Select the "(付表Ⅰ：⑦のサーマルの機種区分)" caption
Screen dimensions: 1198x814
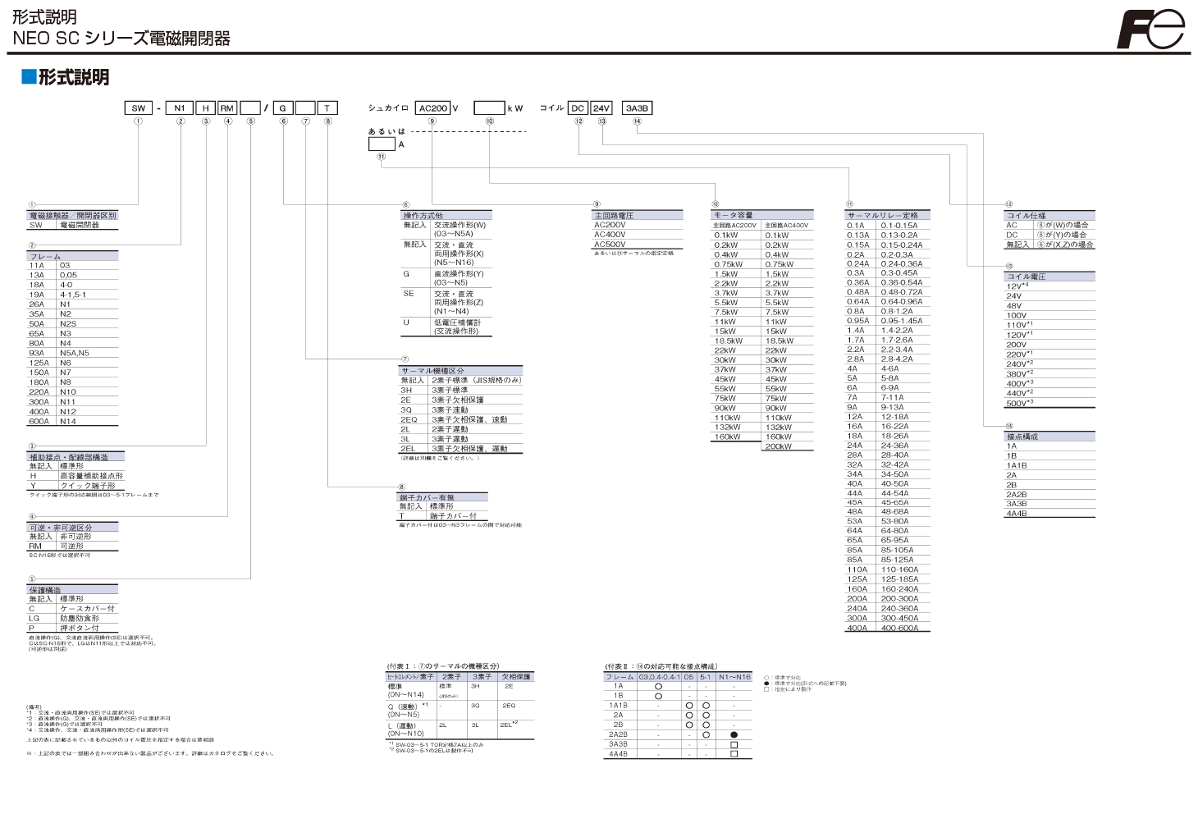coord(443,666)
